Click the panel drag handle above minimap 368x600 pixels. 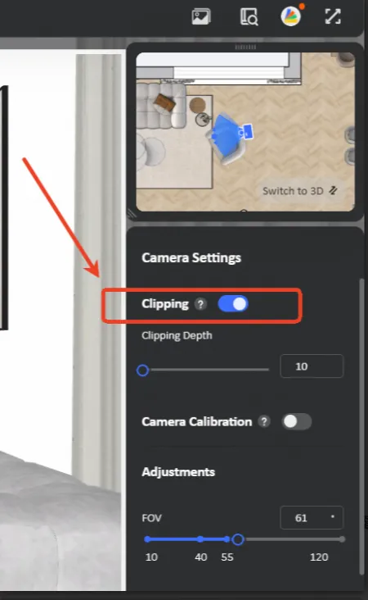(x=245, y=47)
